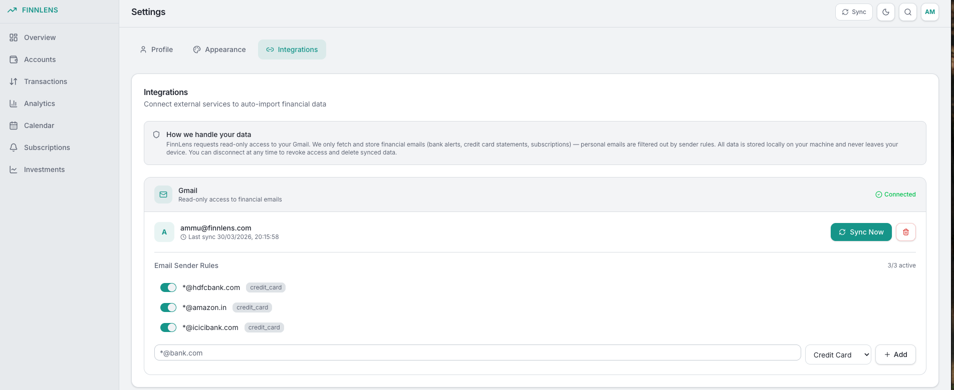Toggle the *@amazon.in sender rule
Image resolution: width=954 pixels, height=390 pixels.
pyautogui.click(x=168, y=307)
